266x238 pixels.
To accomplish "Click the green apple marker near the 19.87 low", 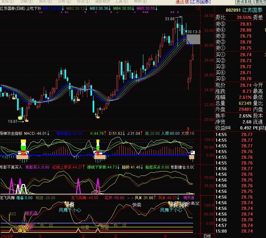I will click(x=20, y=117).
